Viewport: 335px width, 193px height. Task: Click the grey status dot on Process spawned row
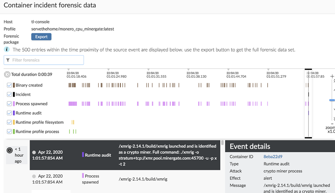[34, 176]
